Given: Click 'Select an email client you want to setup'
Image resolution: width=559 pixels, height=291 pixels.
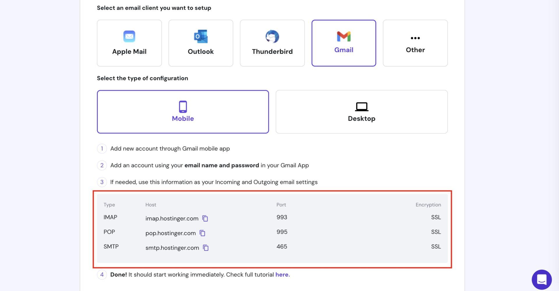Looking at the screenshot, I should coord(154,8).
